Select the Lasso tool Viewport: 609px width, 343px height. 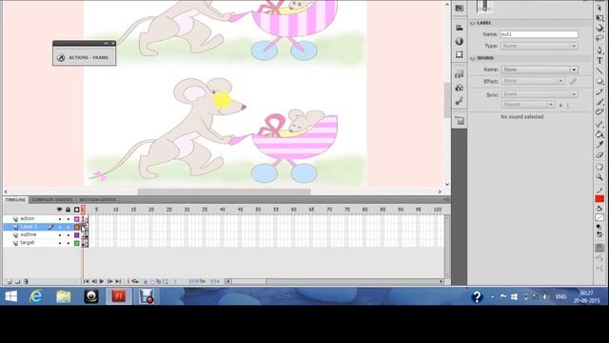tap(599, 38)
